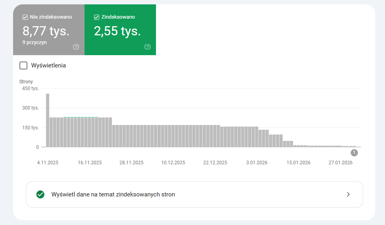Viewport: 385px width, 225px height.
Task: Select the small bar above 27.01.2026
Action: (340, 146)
